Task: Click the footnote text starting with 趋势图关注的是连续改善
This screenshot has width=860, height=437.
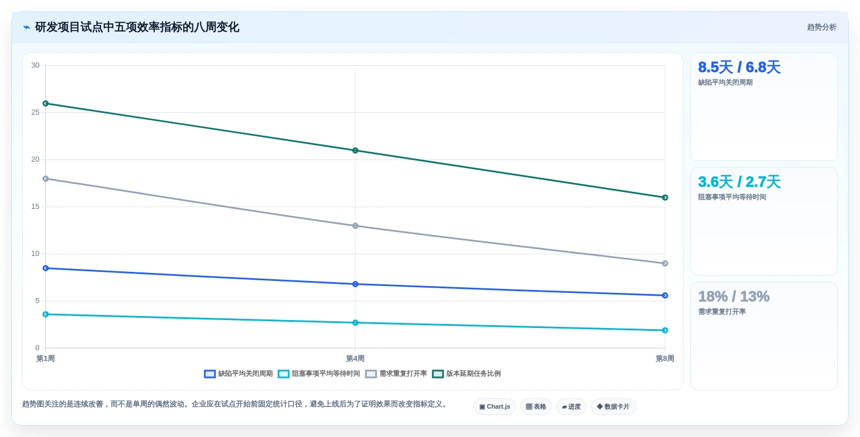Action: [x=236, y=404]
